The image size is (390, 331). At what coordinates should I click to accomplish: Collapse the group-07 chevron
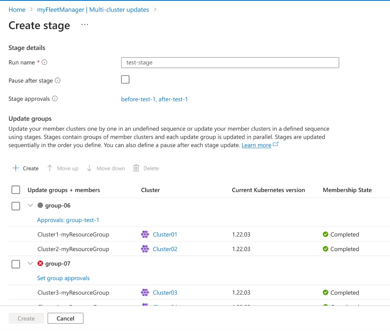click(30, 263)
